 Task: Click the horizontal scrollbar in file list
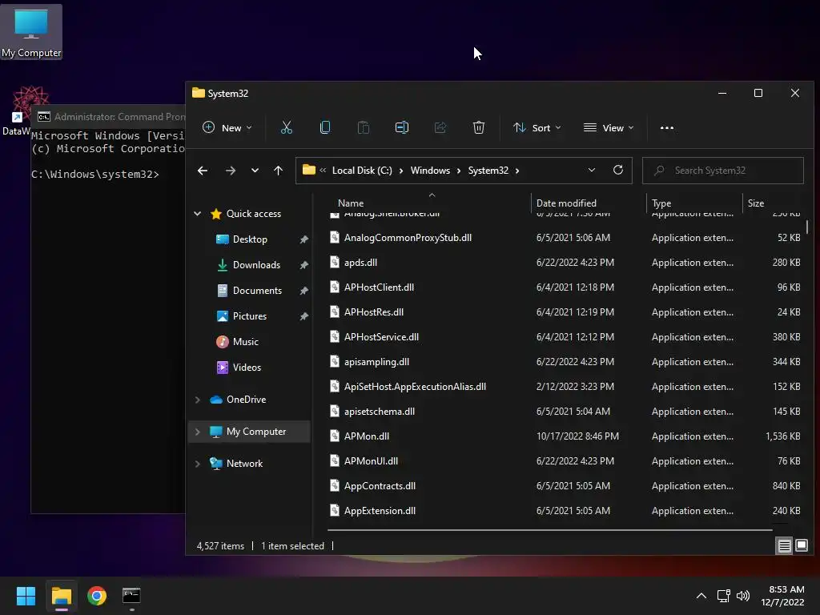pos(549,530)
